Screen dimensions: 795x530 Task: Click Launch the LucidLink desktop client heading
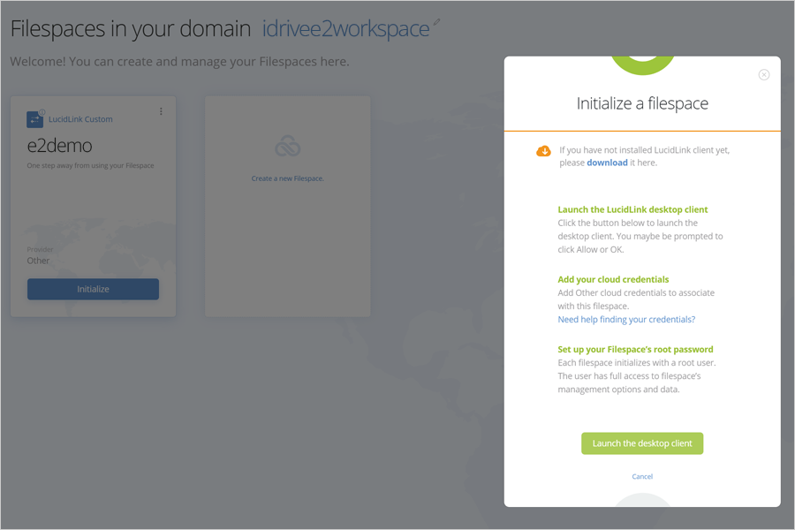(632, 209)
